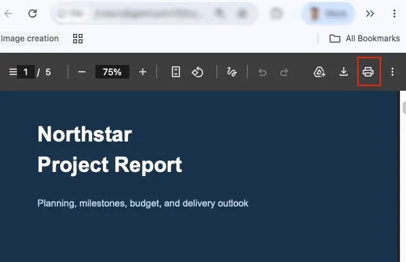Click the total page count 5
The width and height of the screenshot is (406, 262).
[x=48, y=72]
